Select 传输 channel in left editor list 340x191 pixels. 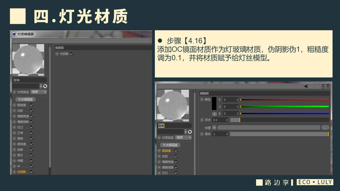pyautogui.click(x=20, y=161)
